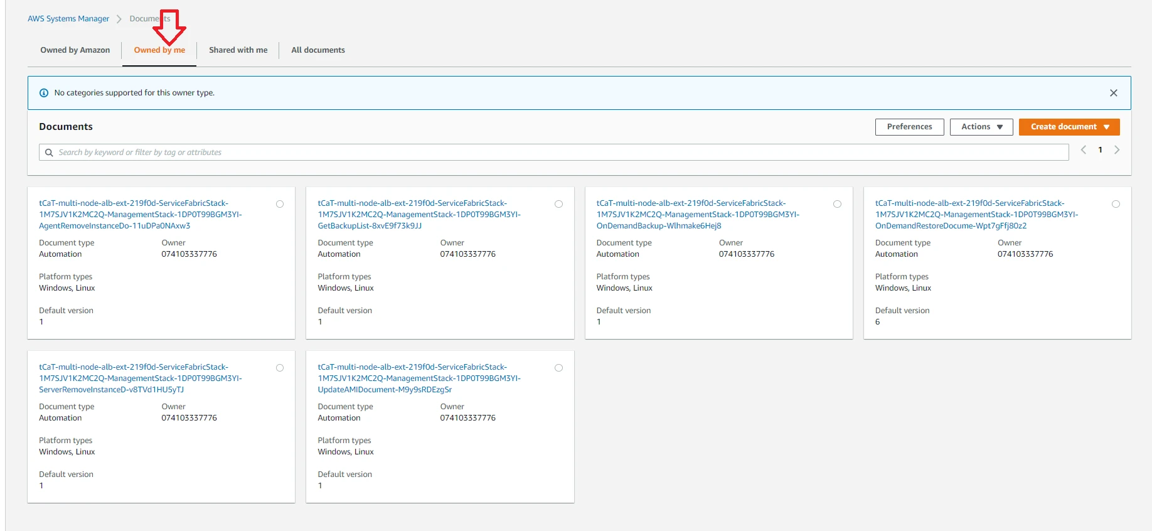Open AWS Systems Manager breadcrumb link
The width and height of the screenshot is (1152, 531).
[x=68, y=19]
